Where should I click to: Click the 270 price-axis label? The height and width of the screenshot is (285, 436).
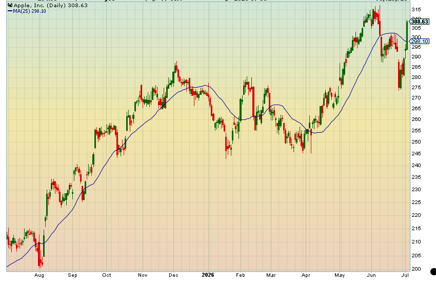417,98
